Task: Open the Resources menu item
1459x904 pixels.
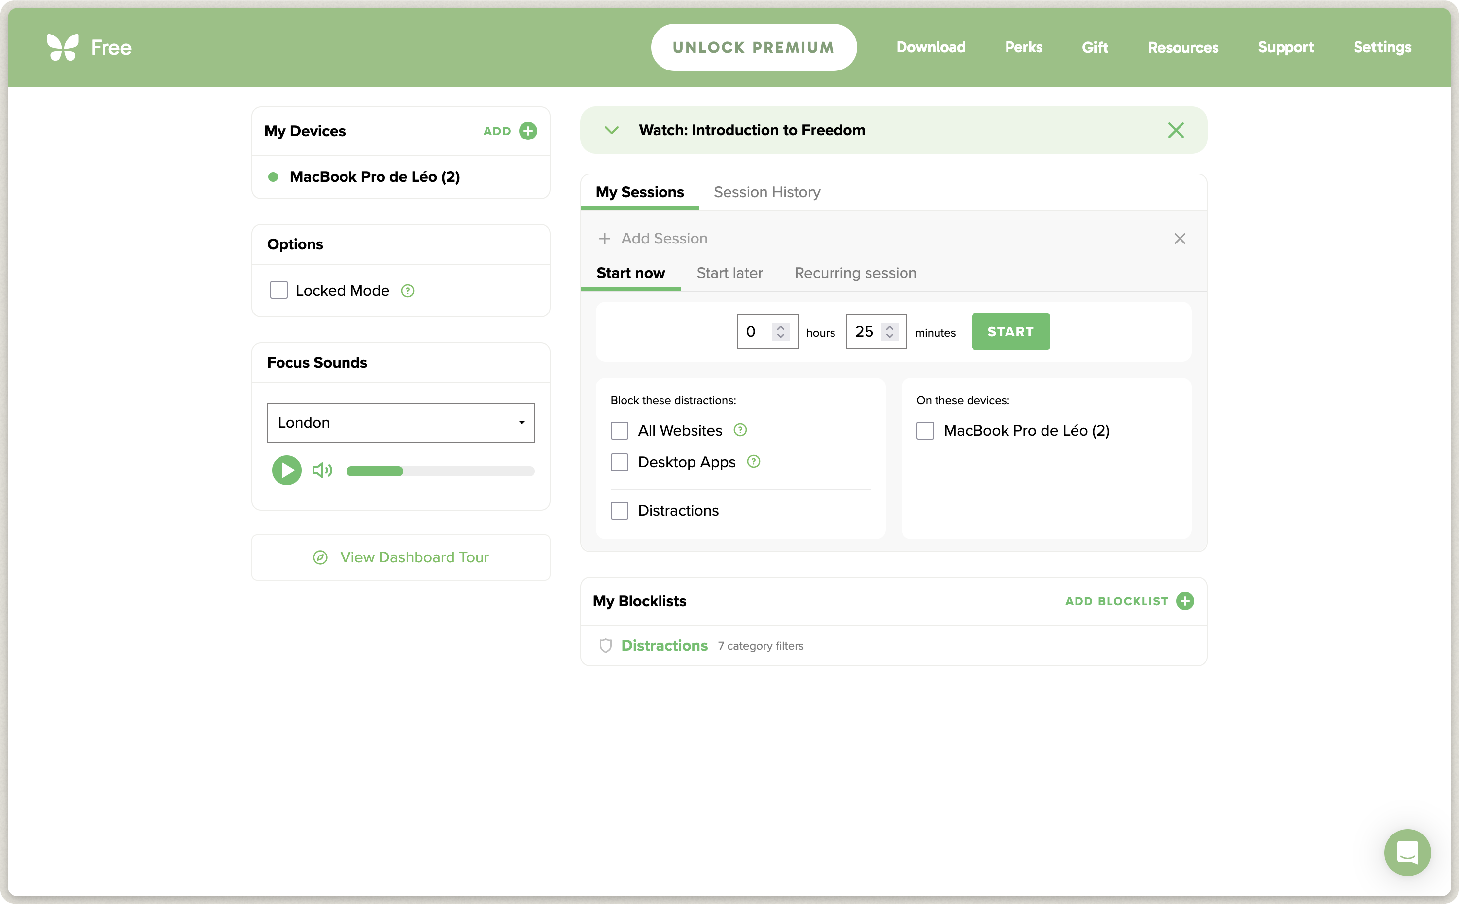Action: click(1183, 47)
